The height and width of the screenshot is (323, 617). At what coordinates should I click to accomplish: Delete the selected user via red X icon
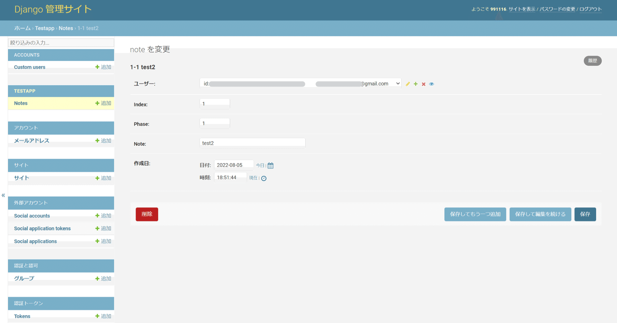point(424,84)
